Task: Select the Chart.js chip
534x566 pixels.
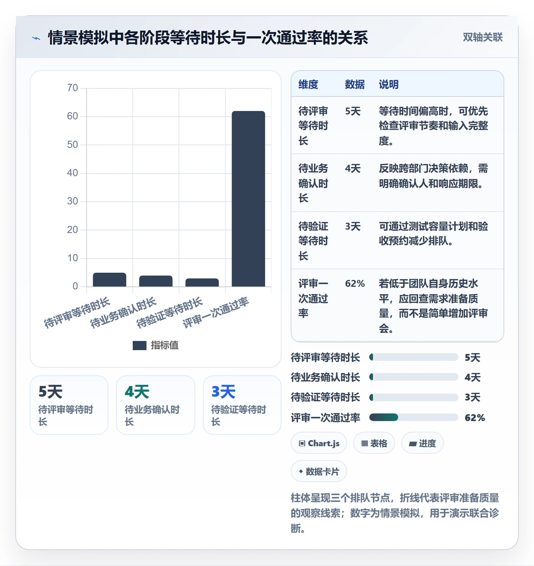Action: point(319,443)
